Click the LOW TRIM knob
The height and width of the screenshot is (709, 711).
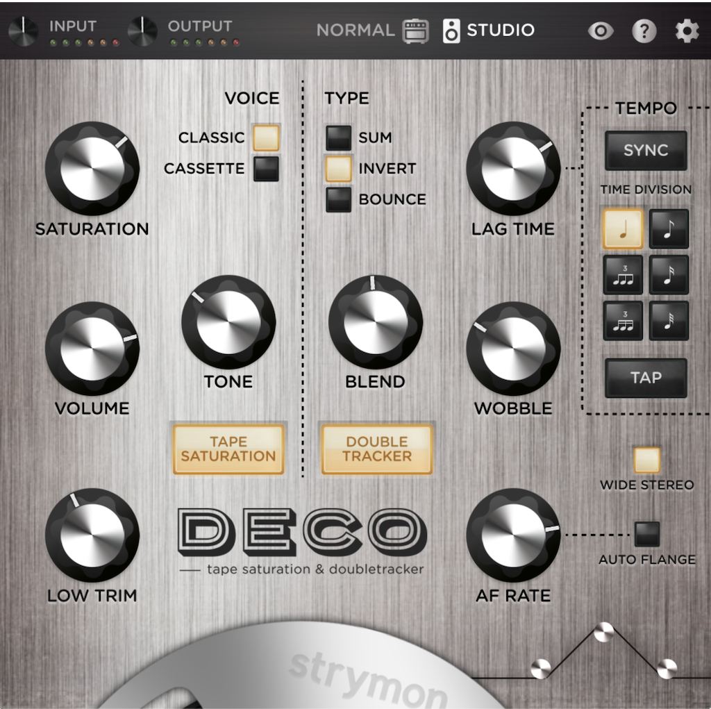pos(92,535)
